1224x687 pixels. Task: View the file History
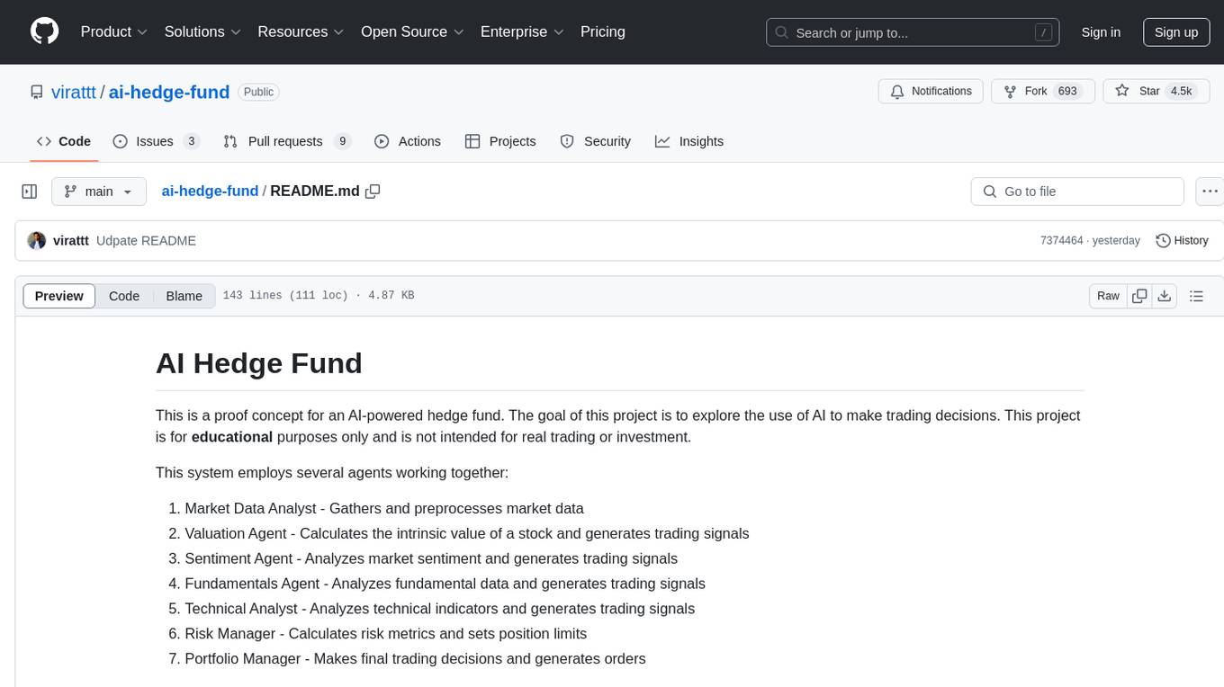point(1182,241)
